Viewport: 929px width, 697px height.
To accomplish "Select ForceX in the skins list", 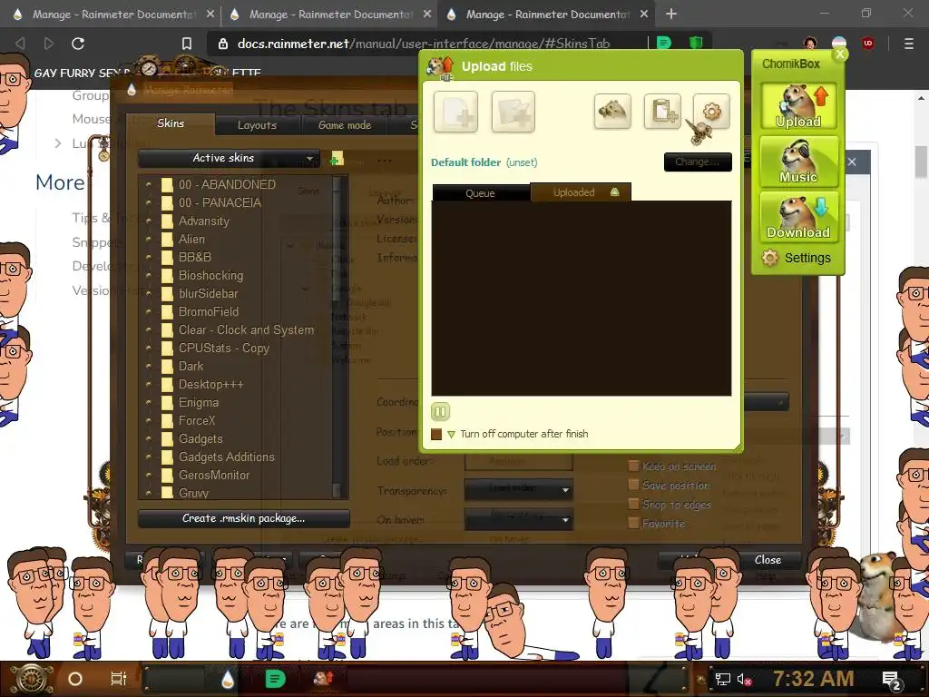I will pos(197,421).
